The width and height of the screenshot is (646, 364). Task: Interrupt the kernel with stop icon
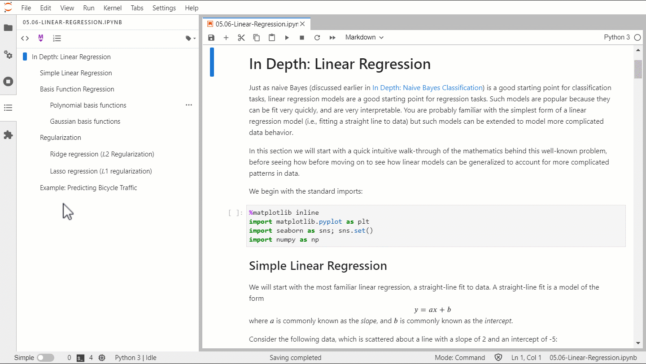pyautogui.click(x=302, y=38)
